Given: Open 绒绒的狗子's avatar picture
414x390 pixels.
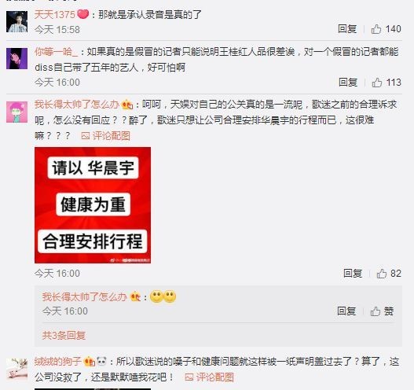Looking at the screenshot, I should [17, 369].
